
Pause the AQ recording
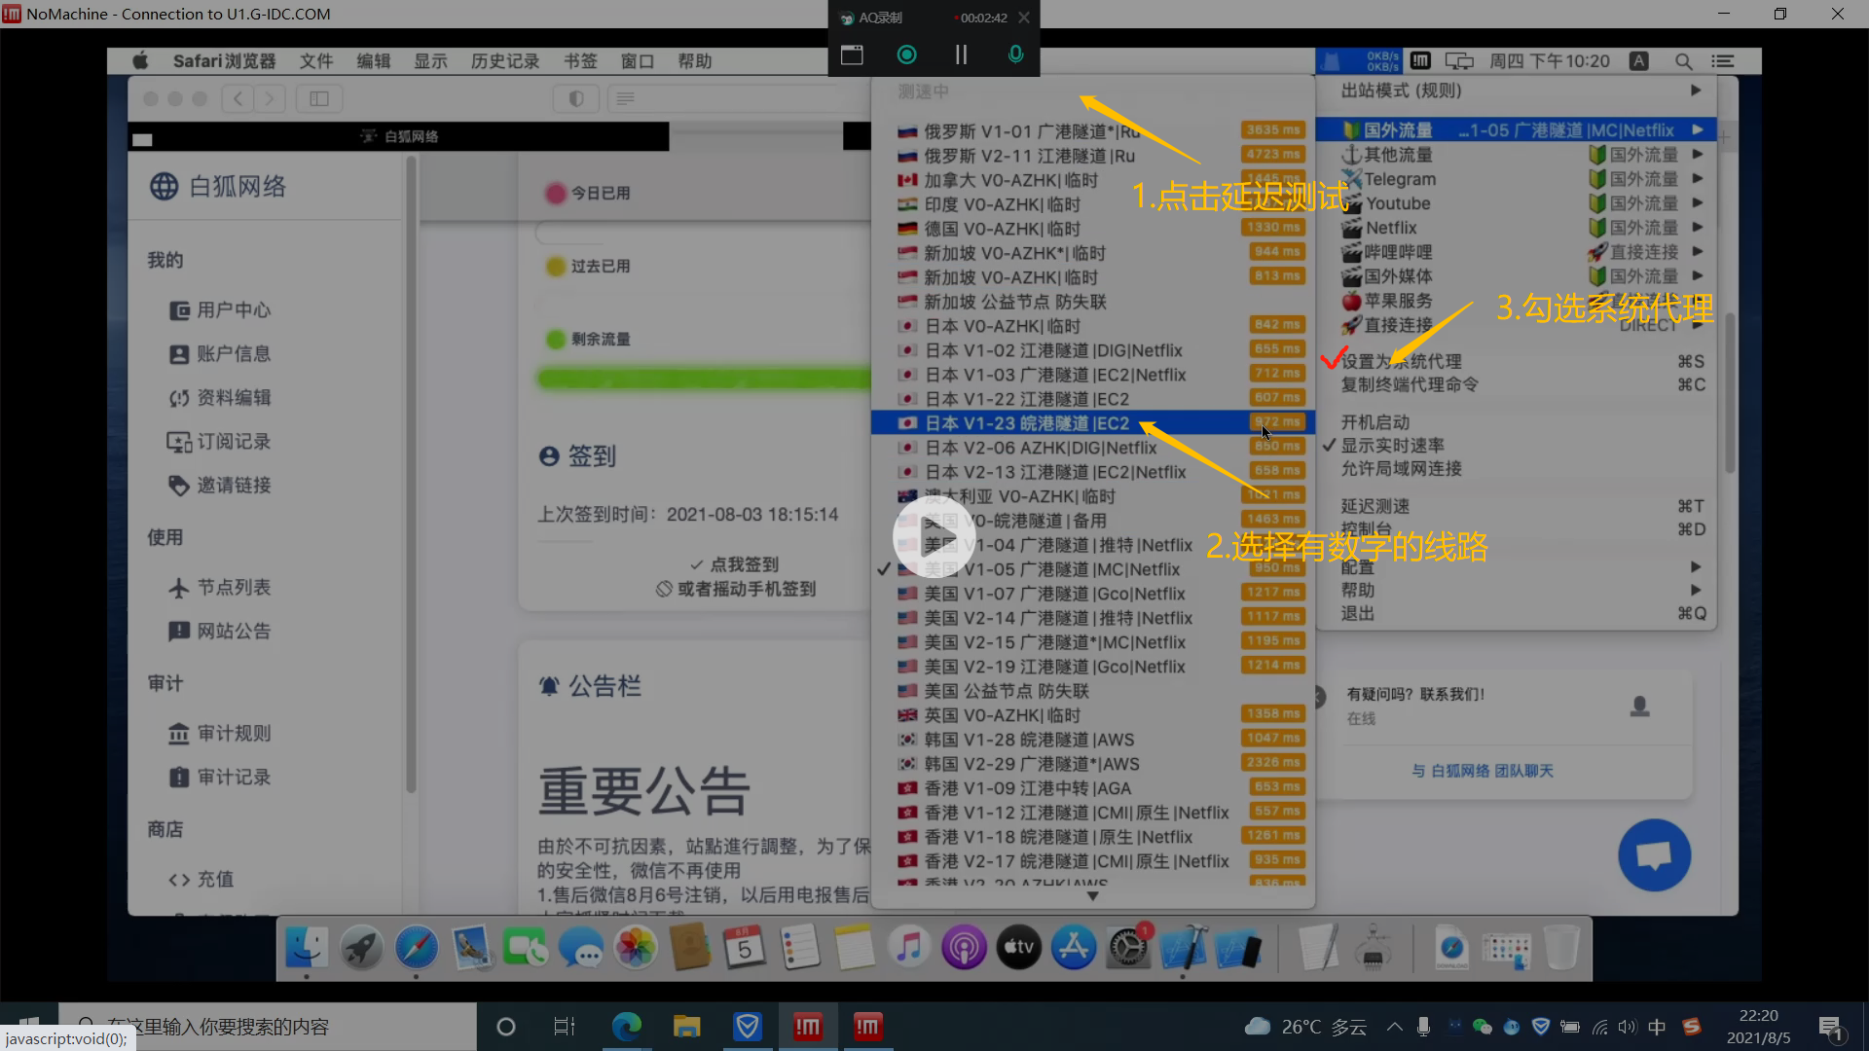(x=961, y=54)
